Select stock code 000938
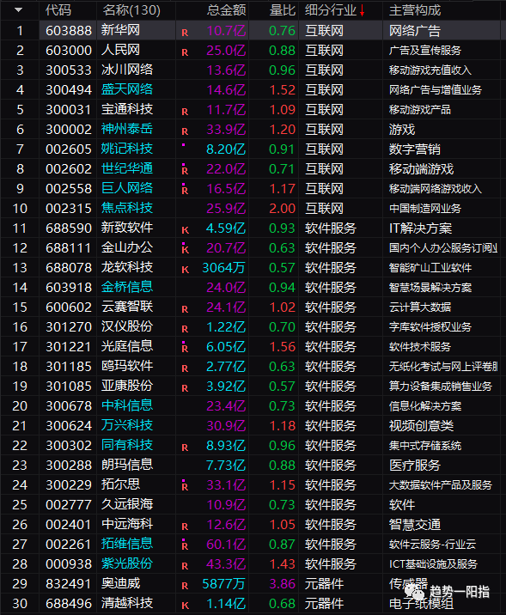 [69, 563]
